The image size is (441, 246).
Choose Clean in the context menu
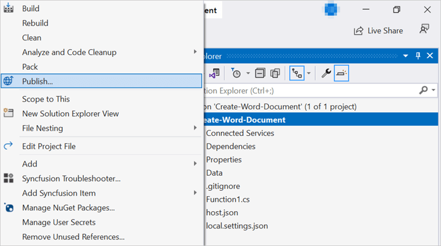pos(31,38)
